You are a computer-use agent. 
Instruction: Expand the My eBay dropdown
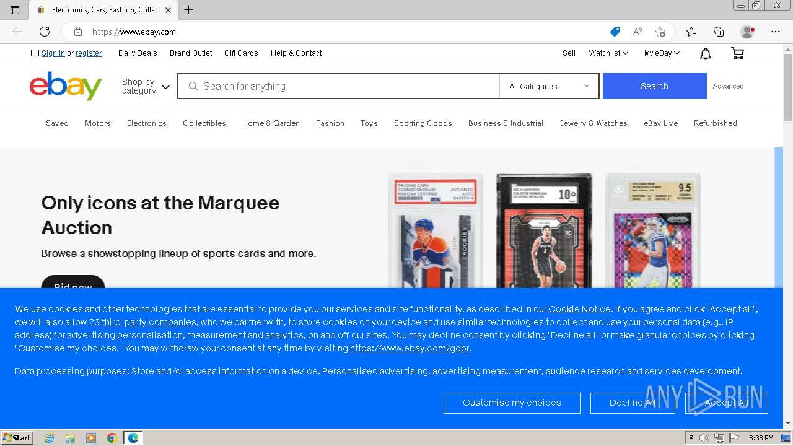pyautogui.click(x=662, y=53)
